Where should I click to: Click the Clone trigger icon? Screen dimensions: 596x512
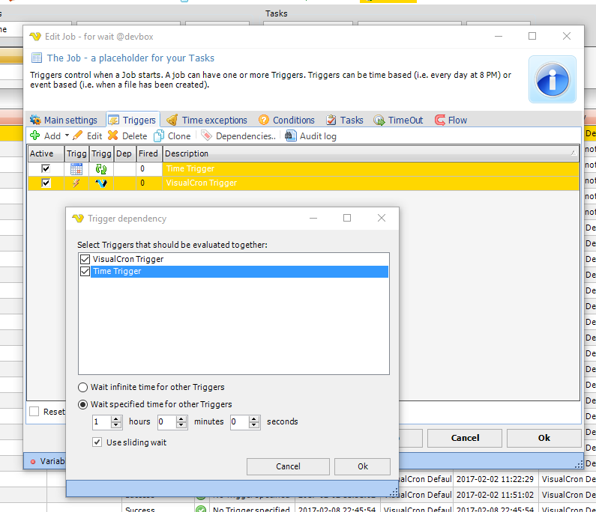159,136
